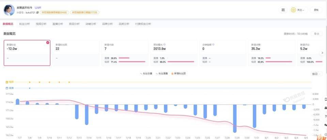Click the 7/10 video marker dot
Screen dimensions: 327x140
click(49, 82)
